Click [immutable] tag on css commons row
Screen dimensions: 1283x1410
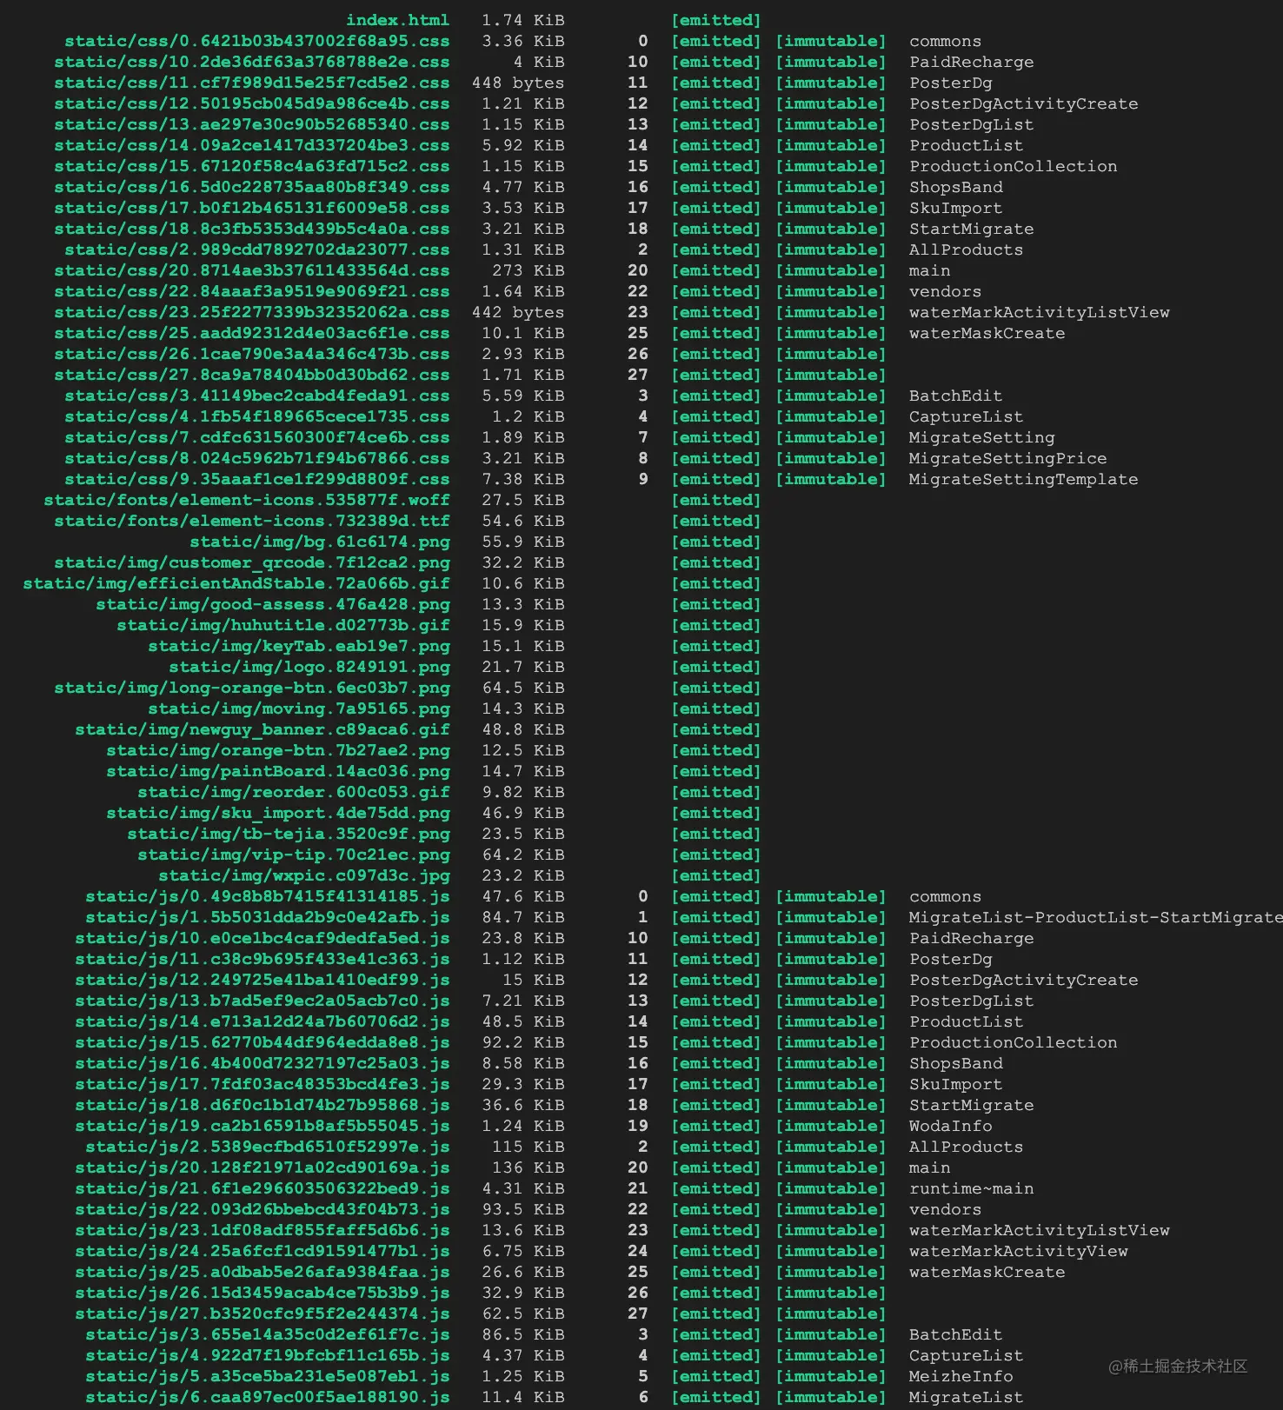(831, 41)
